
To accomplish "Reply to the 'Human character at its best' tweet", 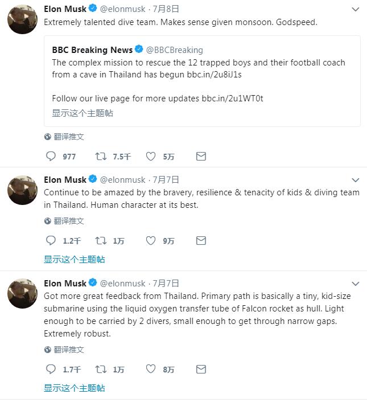I will pyautogui.click(x=51, y=240).
